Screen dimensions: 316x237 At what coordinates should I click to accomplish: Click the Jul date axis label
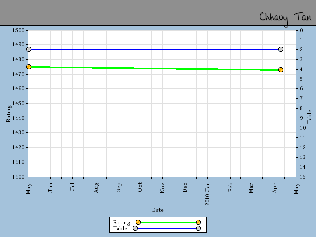(73, 187)
